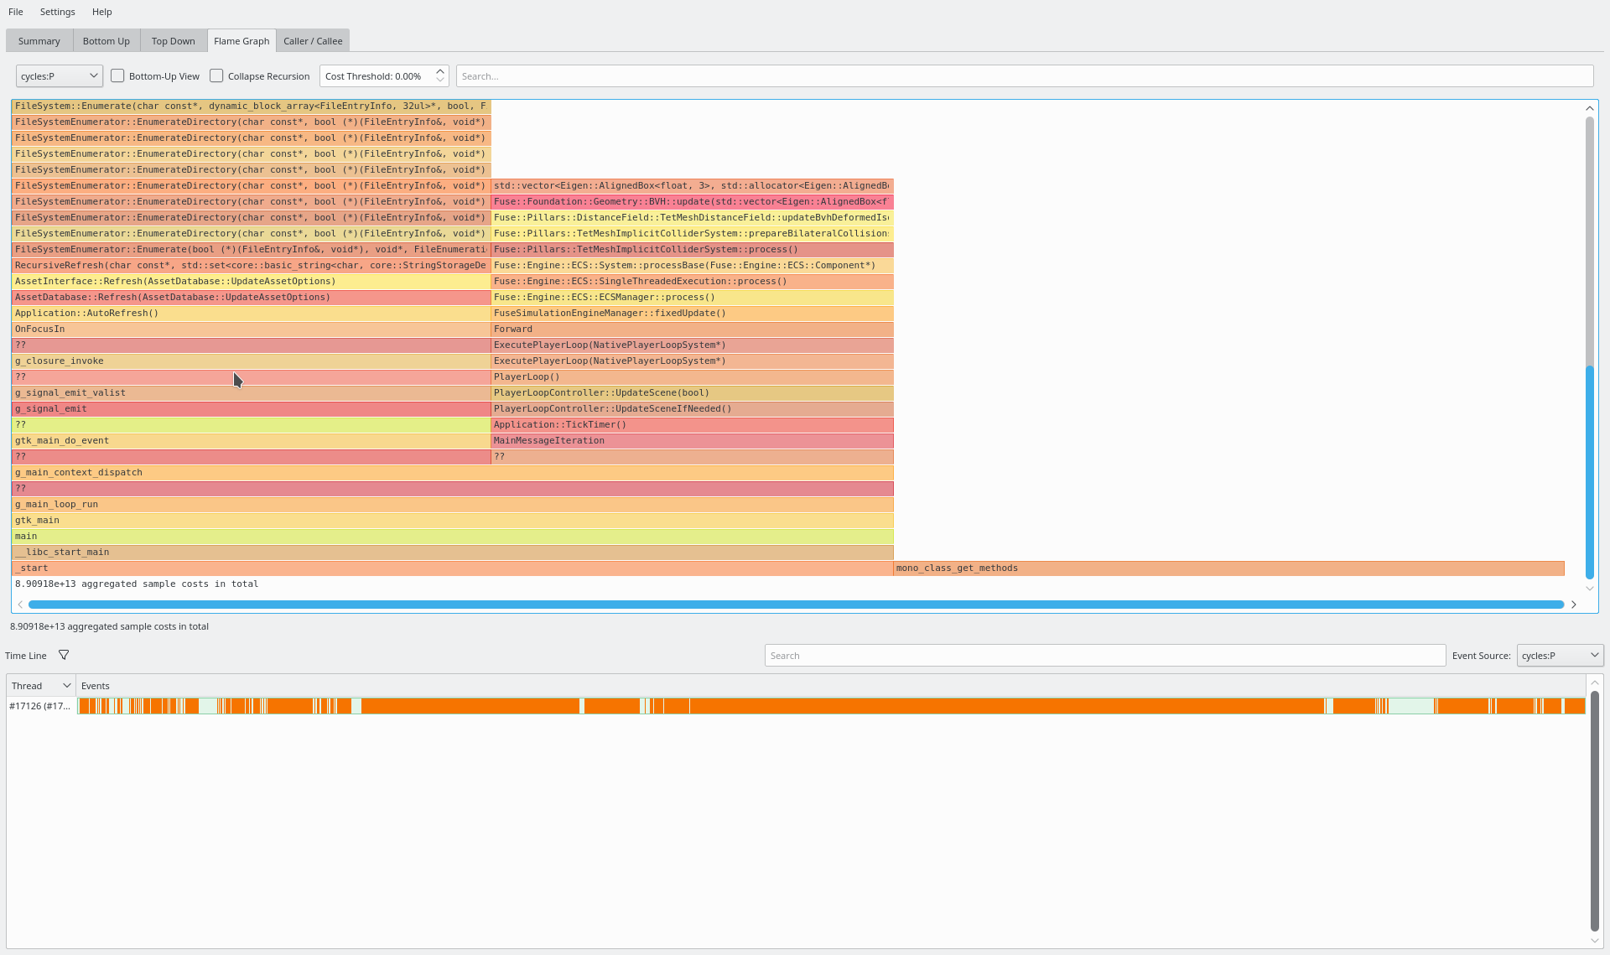The image size is (1610, 955).
Task: Click thread #17126 events timeline bar
Action: tap(831, 706)
